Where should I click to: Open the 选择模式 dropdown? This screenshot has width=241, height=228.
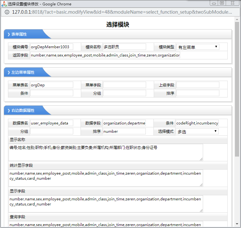pos(197,131)
